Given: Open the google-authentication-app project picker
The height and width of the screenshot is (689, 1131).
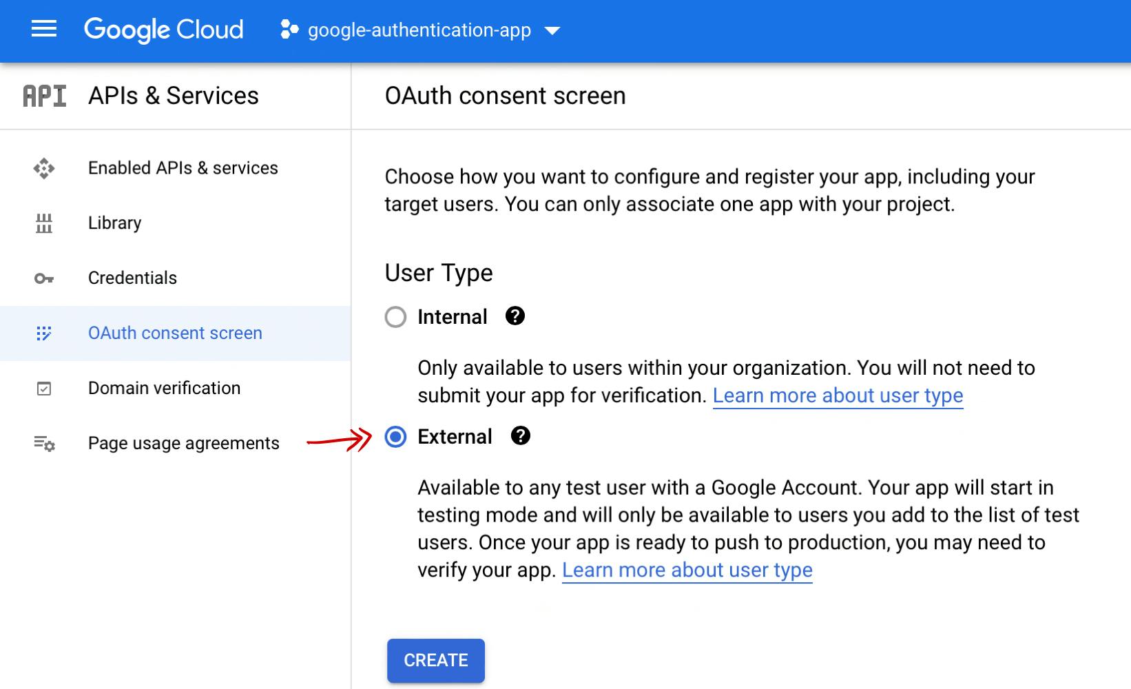Looking at the screenshot, I should 419,30.
